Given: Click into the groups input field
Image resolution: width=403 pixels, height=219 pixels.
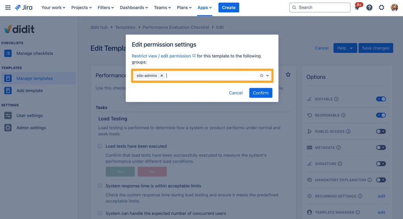Looking at the screenshot, I should pos(211,76).
